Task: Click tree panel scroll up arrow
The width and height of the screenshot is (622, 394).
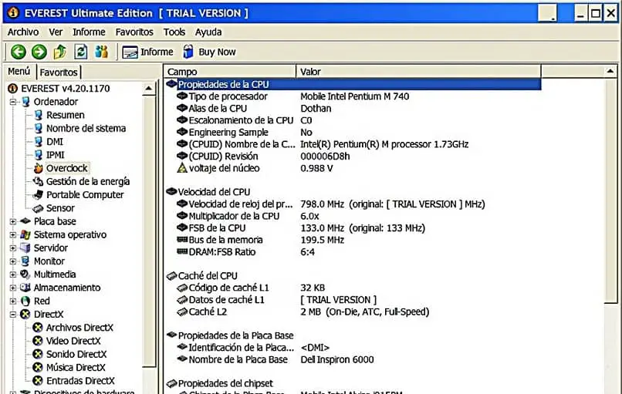Action: [x=149, y=89]
